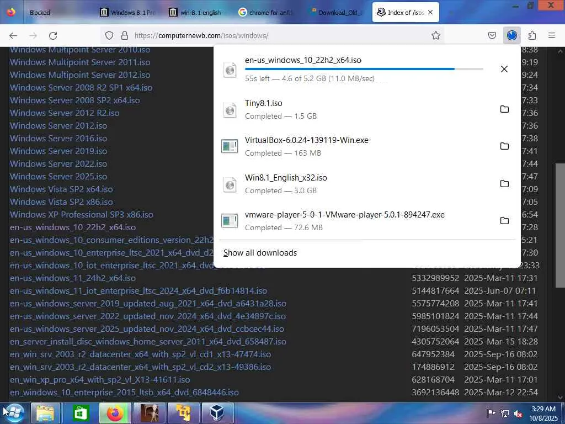Download Windows XP Professional SP3 x86.iso
Viewport: 565px width, 424px height.
[x=82, y=215]
